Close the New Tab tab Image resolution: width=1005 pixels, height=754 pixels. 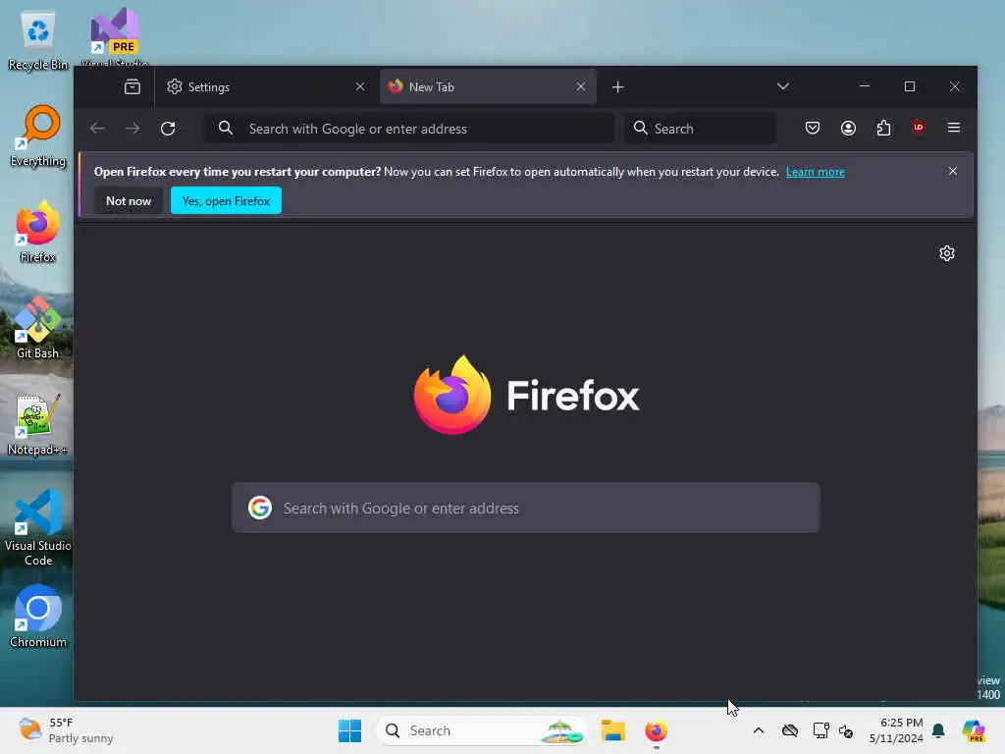coord(581,86)
